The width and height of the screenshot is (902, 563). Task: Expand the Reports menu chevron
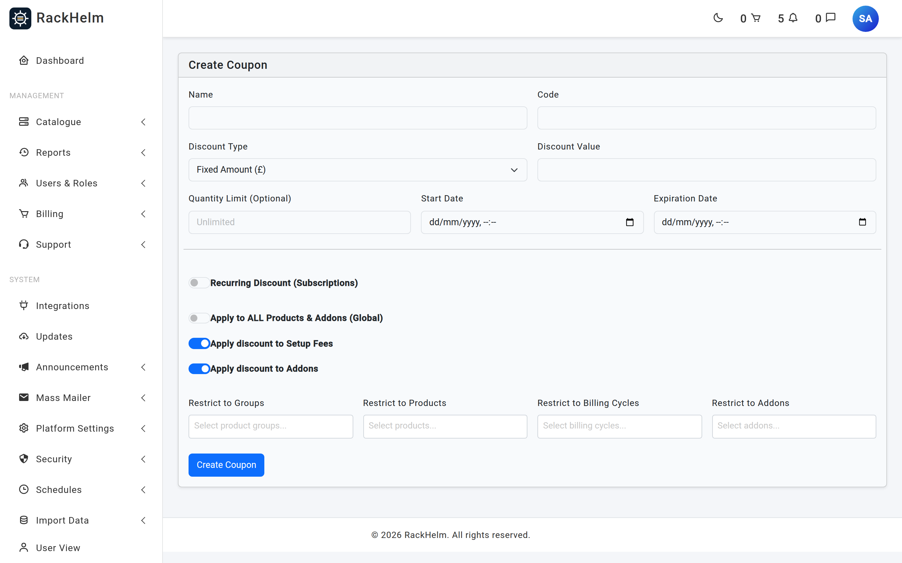(143, 152)
